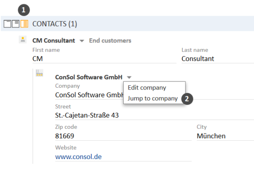
Task: Click the Last name value Consultant
Action: click(198, 59)
